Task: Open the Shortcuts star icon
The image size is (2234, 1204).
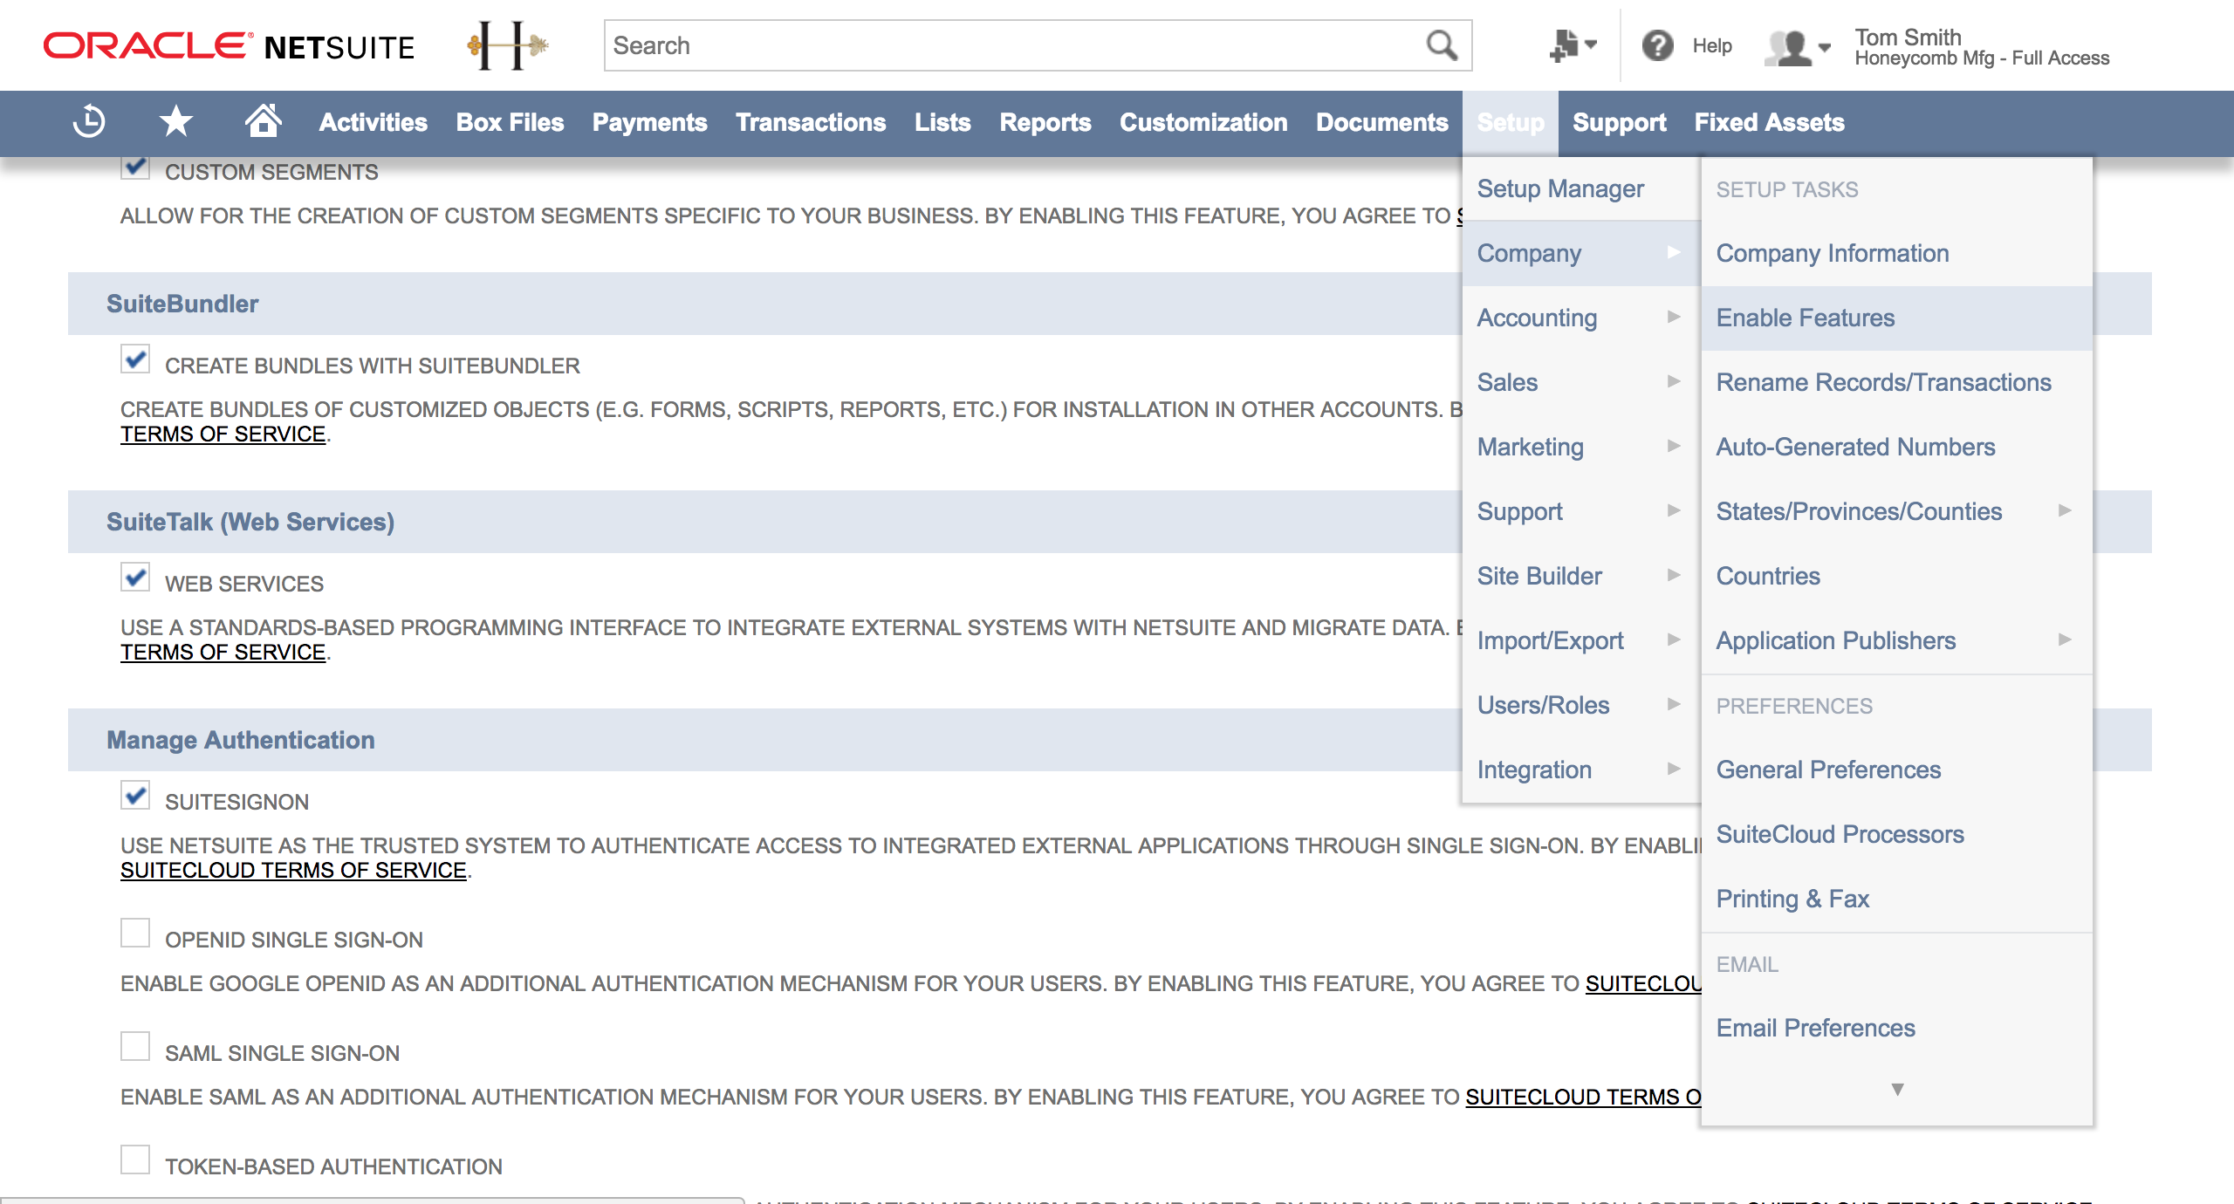Action: [x=176, y=121]
